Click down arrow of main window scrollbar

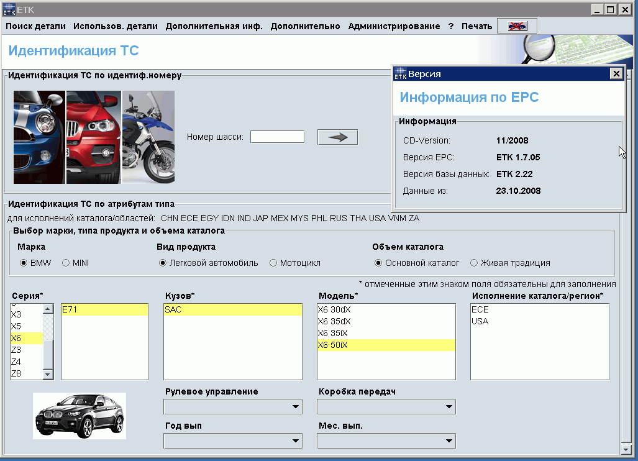tap(626, 449)
